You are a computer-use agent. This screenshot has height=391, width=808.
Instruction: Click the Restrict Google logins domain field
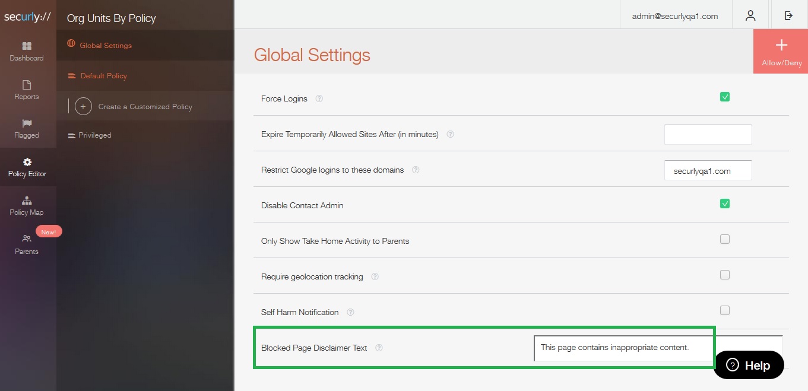708,170
